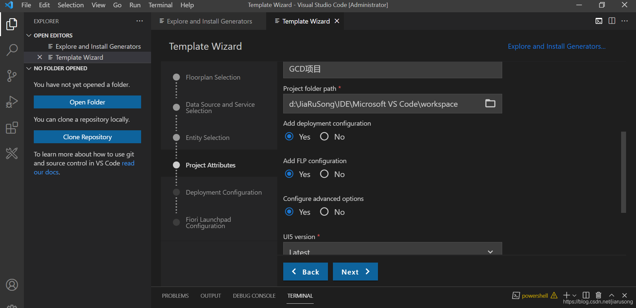Image resolution: width=636 pixels, height=308 pixels.
Task: Go Back in the wizard
Action: tap(305, 272)
